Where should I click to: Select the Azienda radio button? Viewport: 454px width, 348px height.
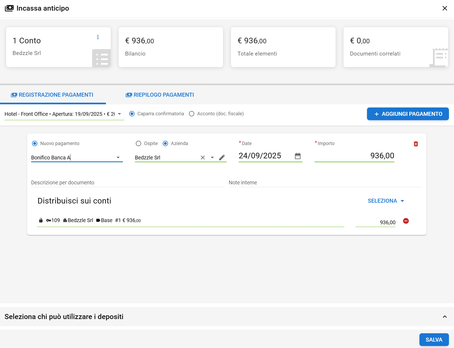pyautogui.click(x=165, y=144)
